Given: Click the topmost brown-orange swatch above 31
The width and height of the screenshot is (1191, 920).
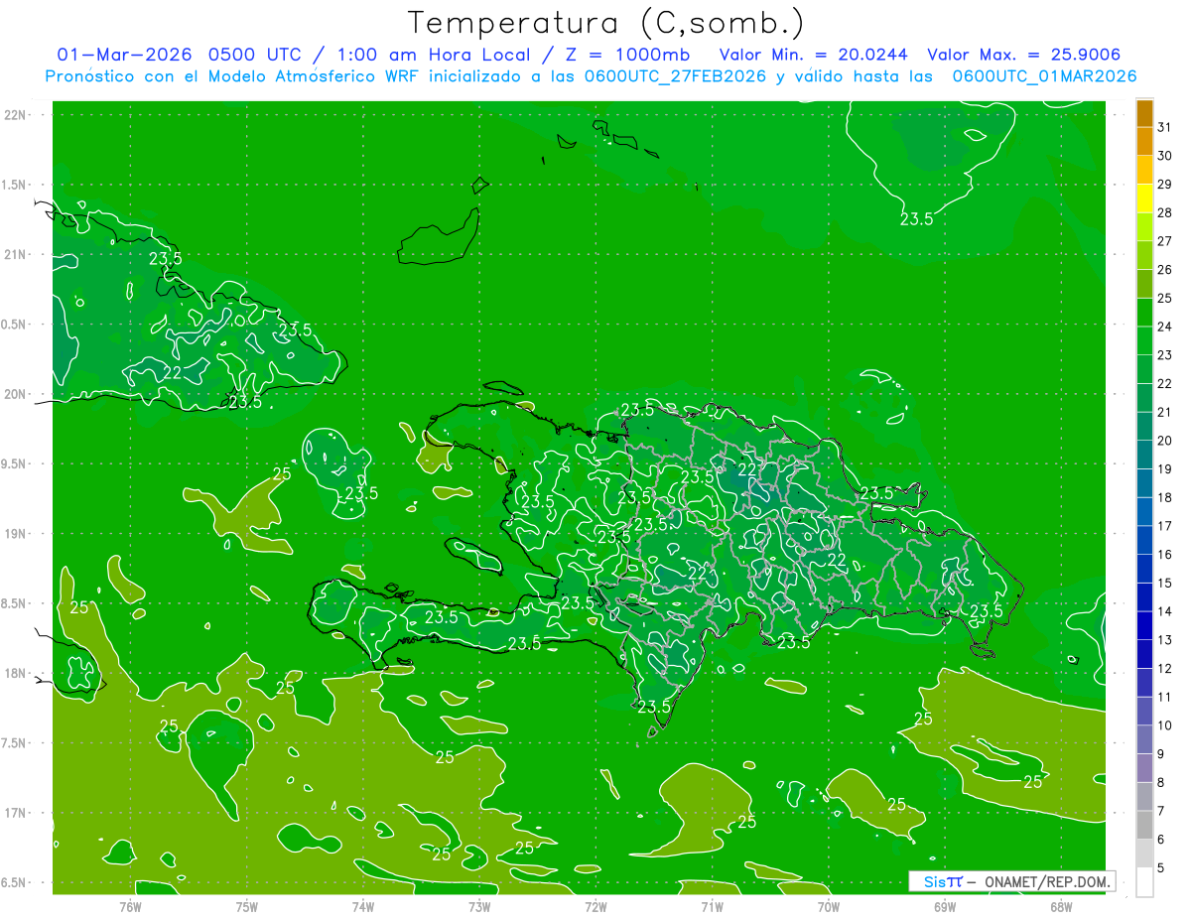Looking at the screenshot, I should 1144,113.
